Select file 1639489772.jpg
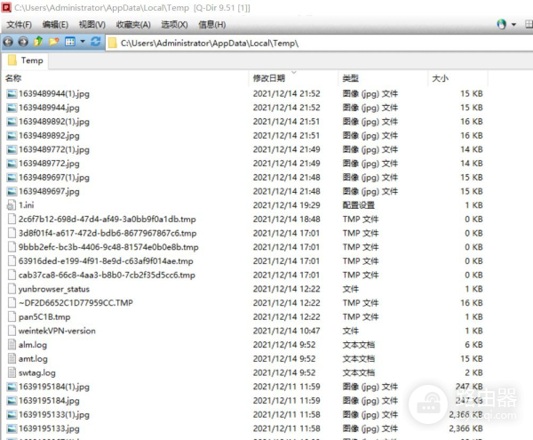 pos(49,164)
